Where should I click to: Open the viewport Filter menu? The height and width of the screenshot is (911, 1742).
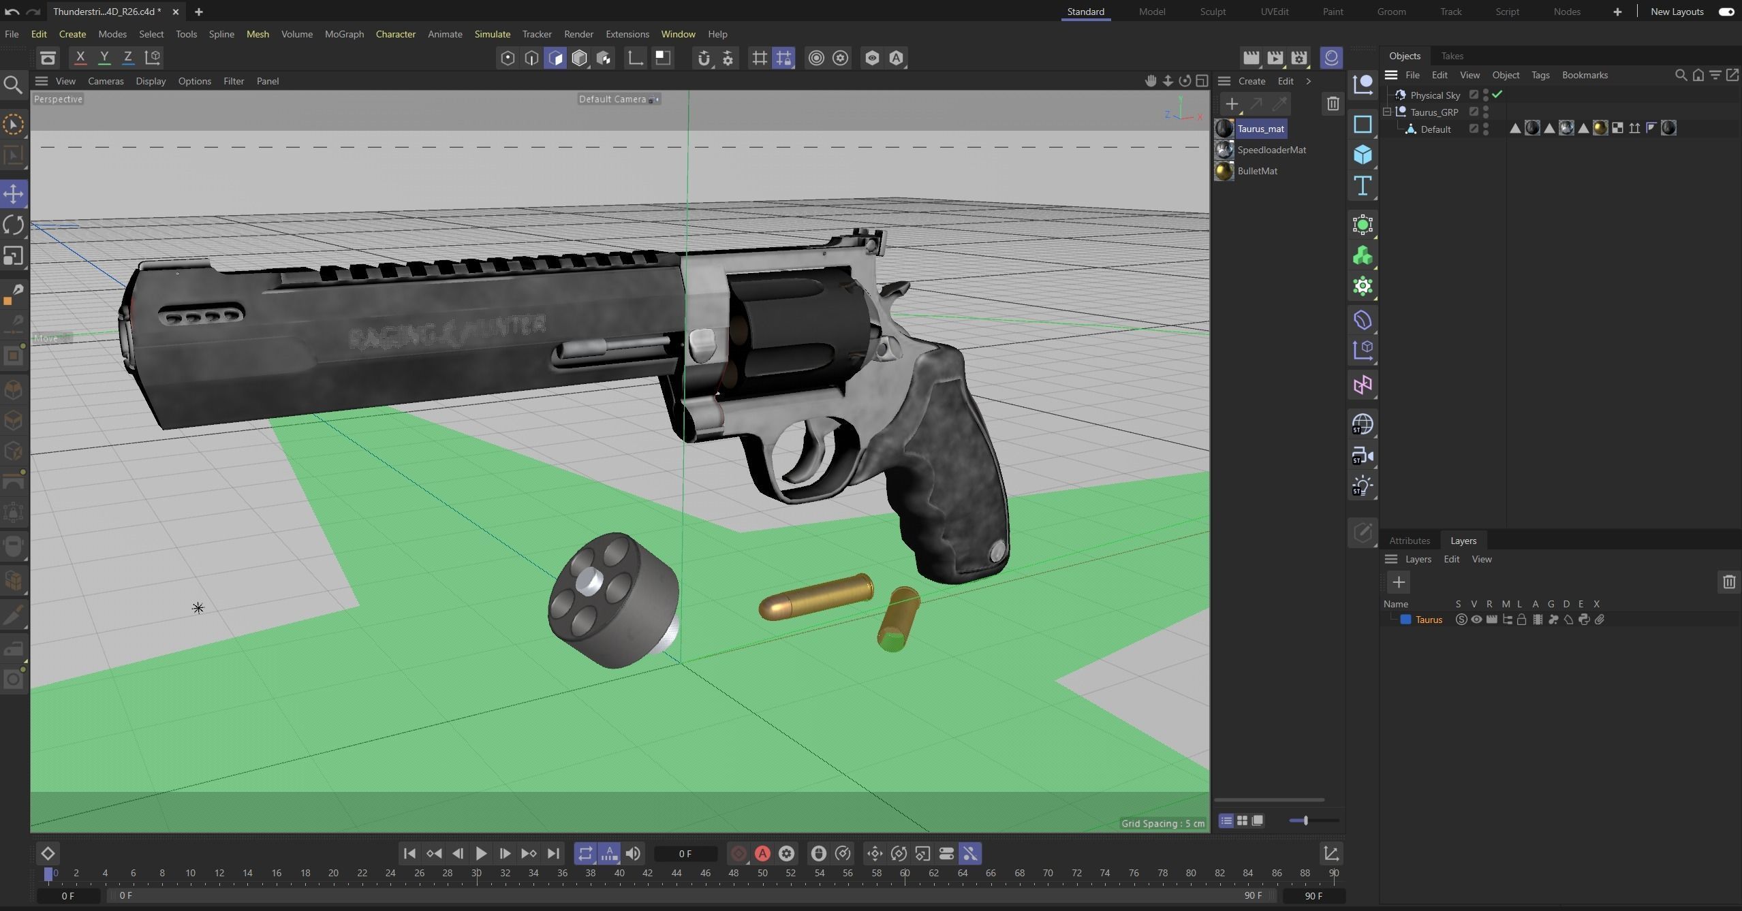coord(234,81)
